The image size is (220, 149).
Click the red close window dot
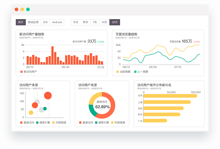tap(16, 9)
